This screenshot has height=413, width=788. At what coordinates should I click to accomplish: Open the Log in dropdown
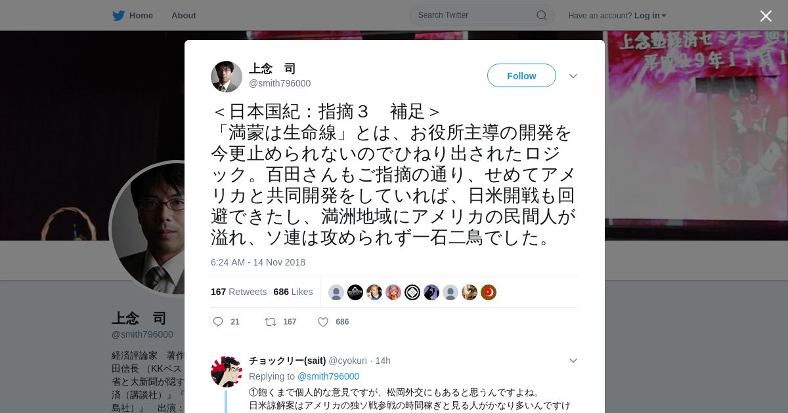pyautogui.click(x=650, y=15)
